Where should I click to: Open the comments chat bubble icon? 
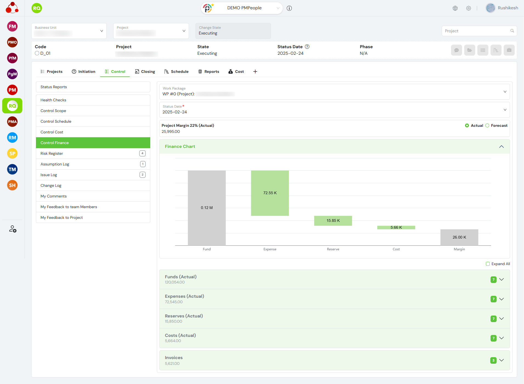(456, 50)
